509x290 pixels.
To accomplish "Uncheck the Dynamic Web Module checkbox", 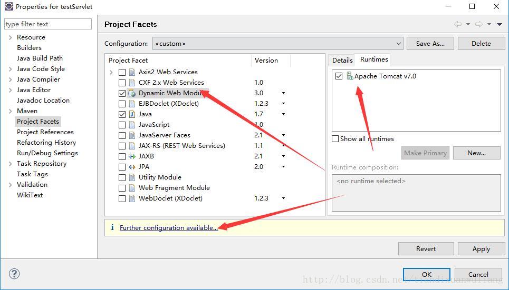I will [x=122, y=93].
